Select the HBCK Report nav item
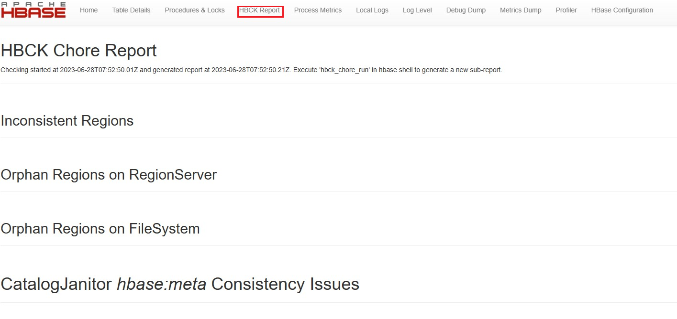Image resolution: width=677 pixels, height=319 pixels. 260,11
